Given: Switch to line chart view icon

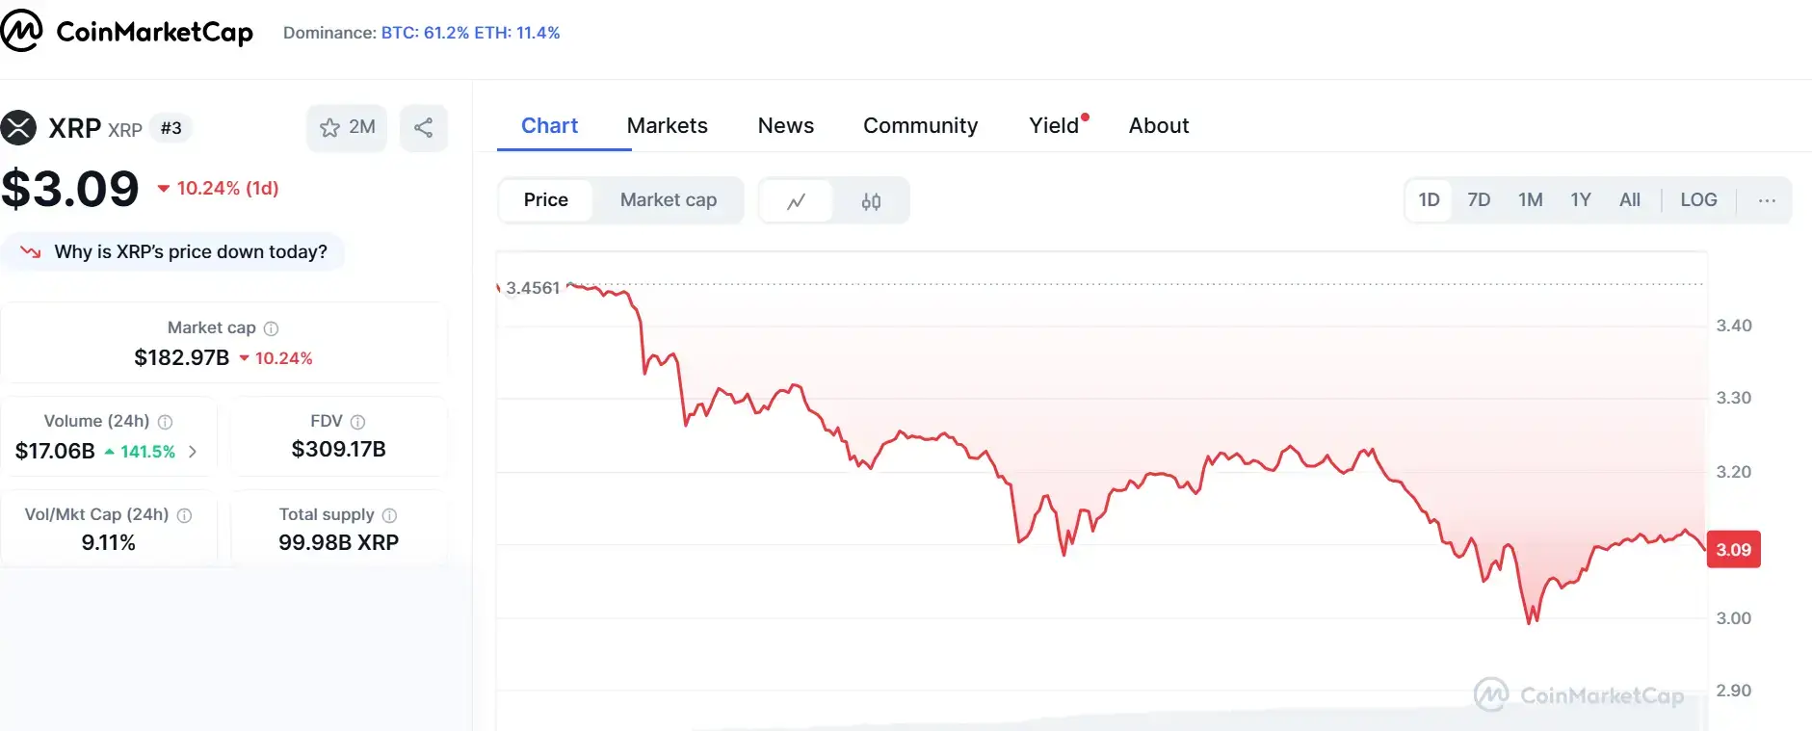Looking at the screenshot, I should click(x=796, y=201).
